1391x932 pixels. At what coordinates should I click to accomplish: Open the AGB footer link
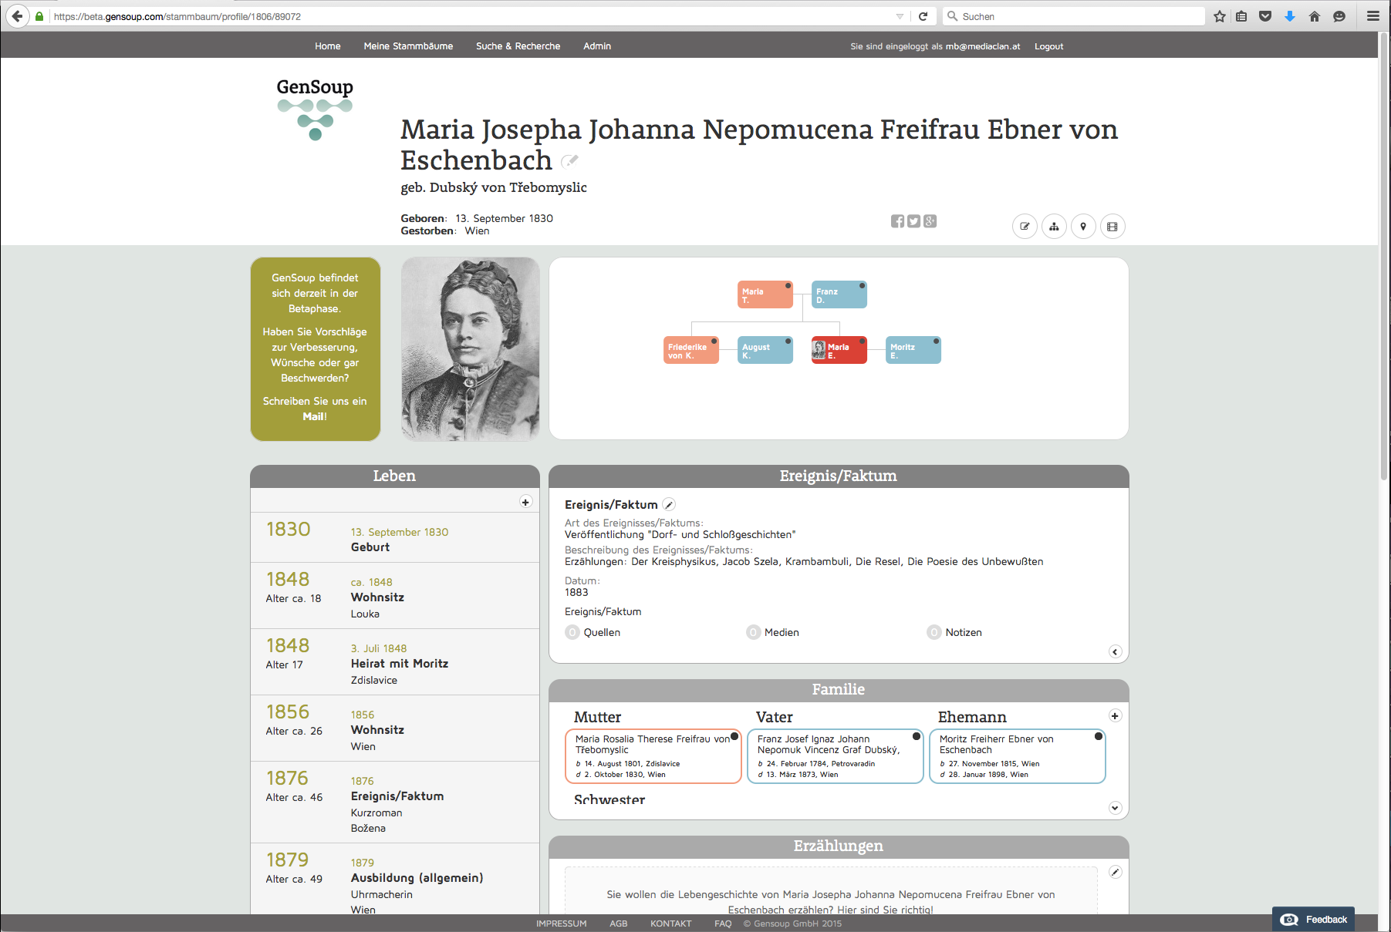click(x=618, y=924)
